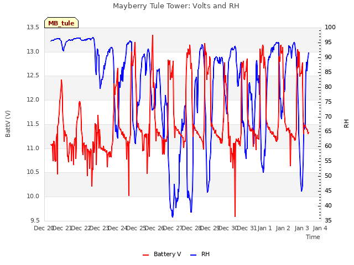Screen dimensions: 354x265
Task: Click the Jan 2 date tick label
Action: click(x=283, y=228)
